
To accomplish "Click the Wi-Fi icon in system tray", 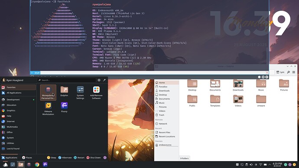I will [x=260, y=165].
